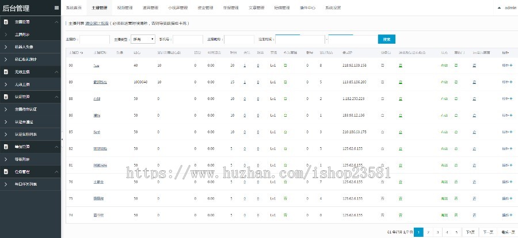Viewport: 518px width, 238px height.
Task: Go to page 3 in pagination
Action: click(437, 232)
